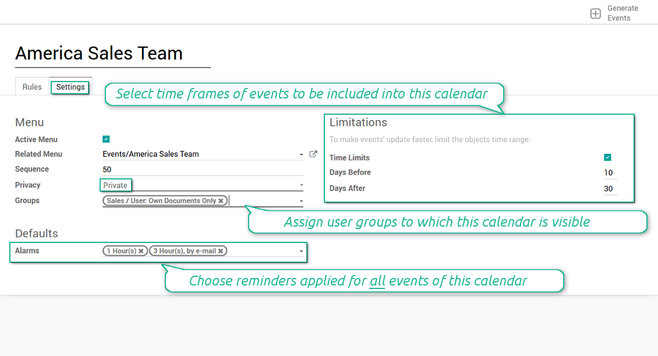
Task: Click the America Sales Team title field
Action: click(x=112, y=54)
